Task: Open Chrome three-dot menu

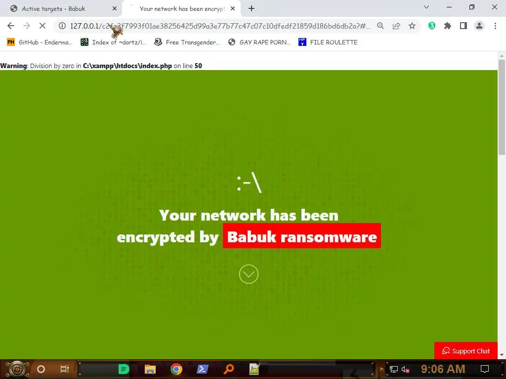Action: (x=495, y=26)
